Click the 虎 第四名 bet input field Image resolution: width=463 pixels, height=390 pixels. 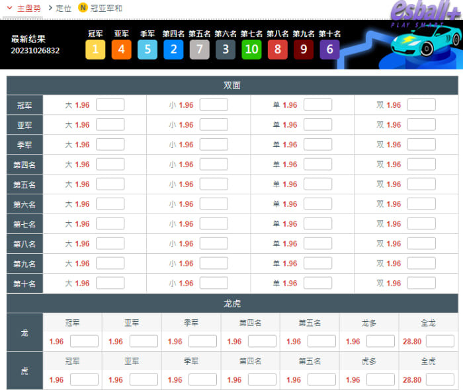pos(262,379)
